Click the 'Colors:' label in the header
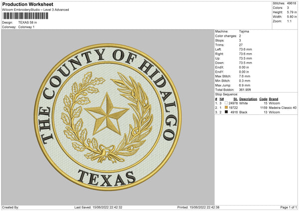Image resolution: width=299 pixels, height=211 pixels. point(278,8)
